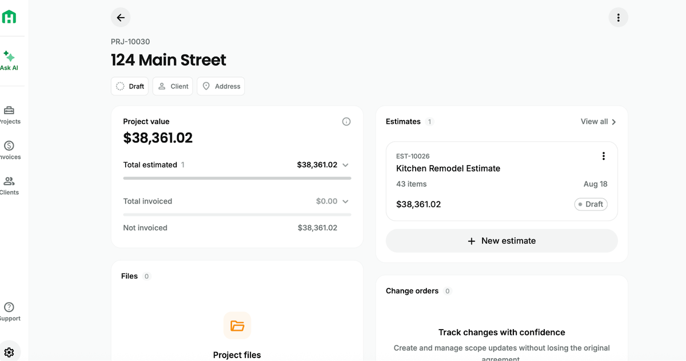Open the Ask AI assistant
The image size is (686, 361).
9,61
